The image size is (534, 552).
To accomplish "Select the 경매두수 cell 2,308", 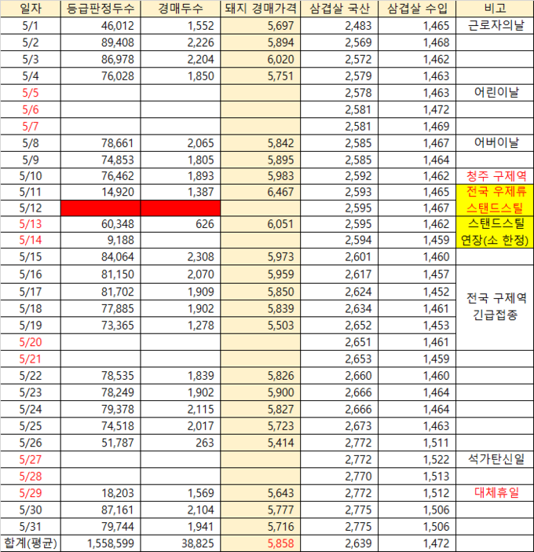I will [181, 257].
